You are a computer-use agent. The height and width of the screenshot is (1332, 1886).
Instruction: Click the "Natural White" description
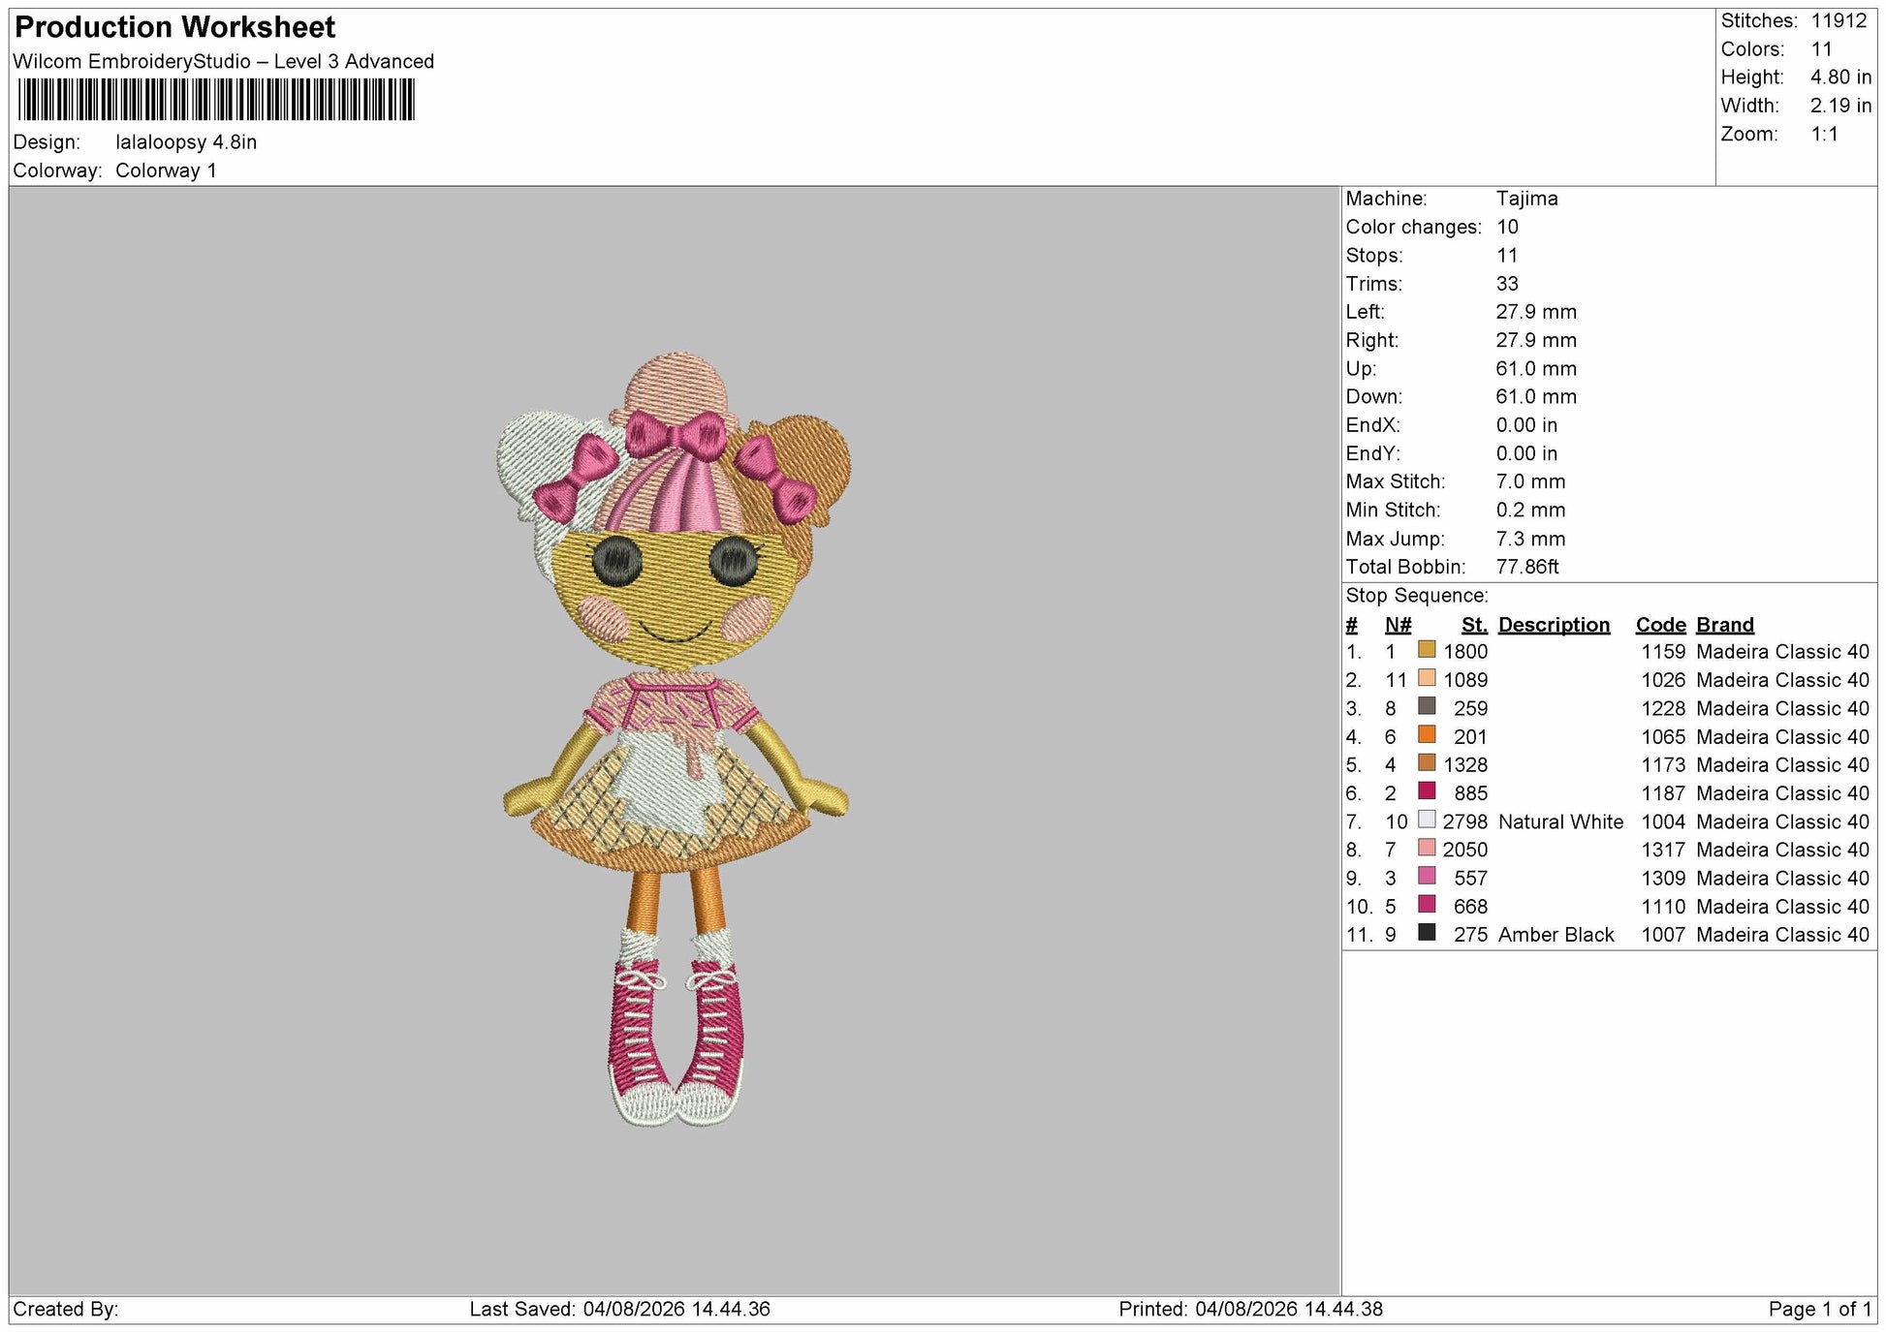[x=1560, y=822]
